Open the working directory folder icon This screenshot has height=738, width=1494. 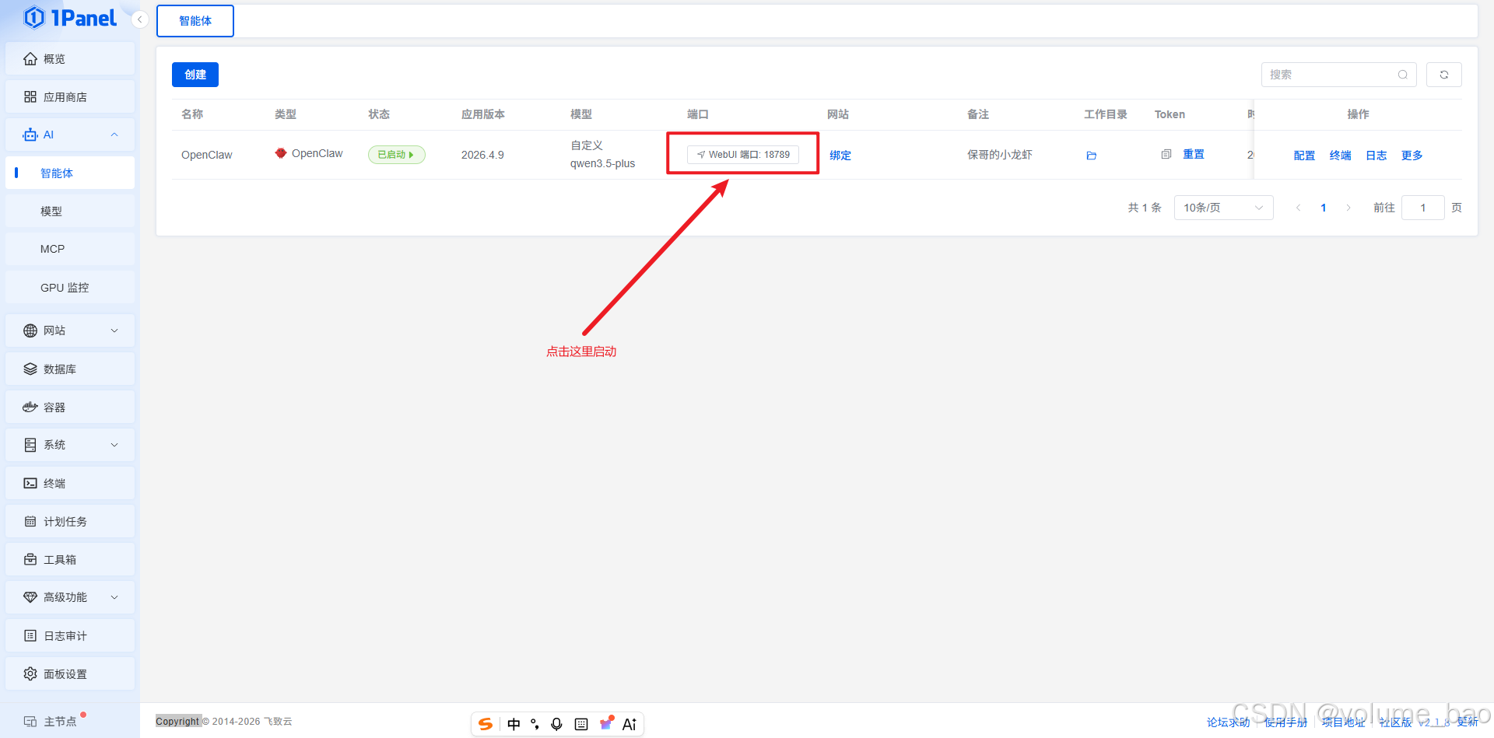coord(1092,156)
